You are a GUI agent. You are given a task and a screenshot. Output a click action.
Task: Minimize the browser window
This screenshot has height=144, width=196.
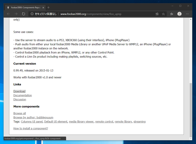click(172, 6)
